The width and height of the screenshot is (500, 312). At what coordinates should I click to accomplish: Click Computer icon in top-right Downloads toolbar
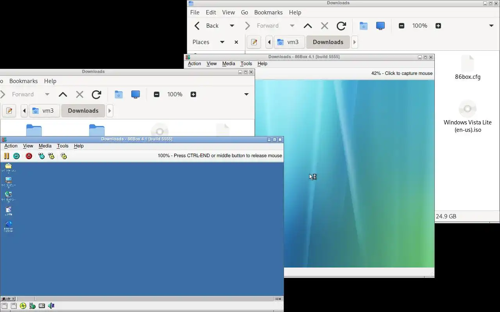tap(380, 26)
